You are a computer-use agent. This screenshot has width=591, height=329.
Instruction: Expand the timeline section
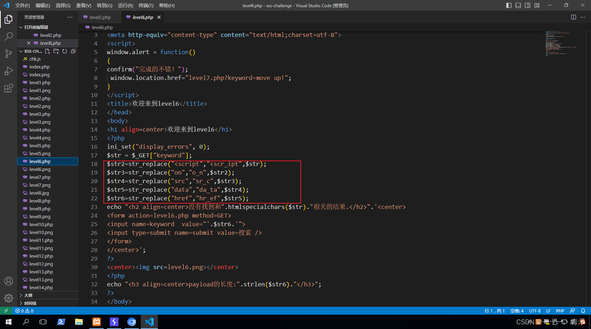coord(48,303)
